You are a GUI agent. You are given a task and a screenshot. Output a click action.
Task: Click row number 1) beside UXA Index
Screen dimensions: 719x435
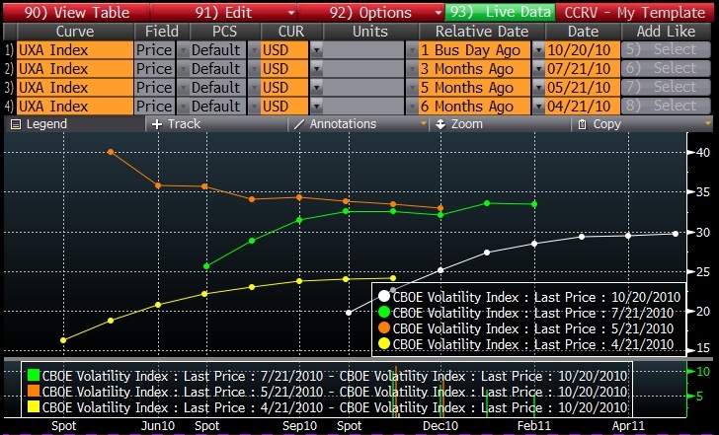9,50
